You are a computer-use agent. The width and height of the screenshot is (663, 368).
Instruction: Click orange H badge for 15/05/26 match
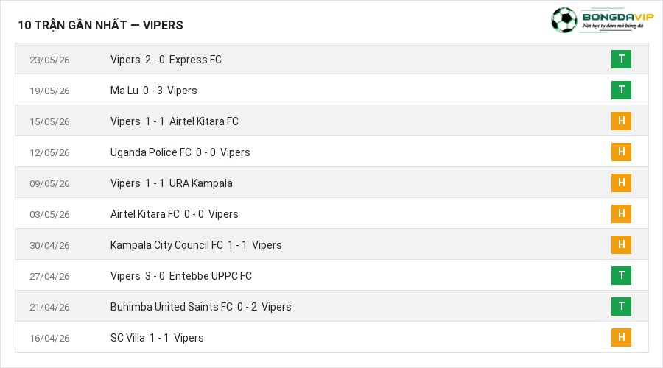[x=621, y=121]
